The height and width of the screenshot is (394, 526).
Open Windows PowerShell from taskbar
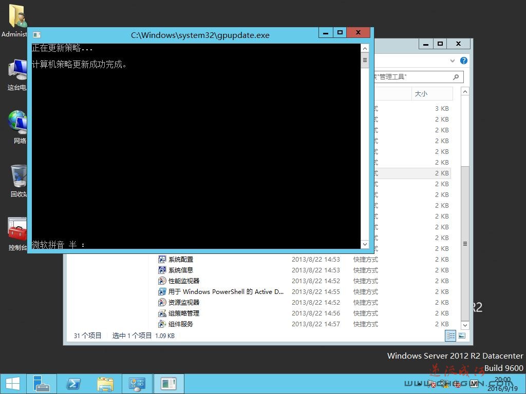tap(73, 384)
